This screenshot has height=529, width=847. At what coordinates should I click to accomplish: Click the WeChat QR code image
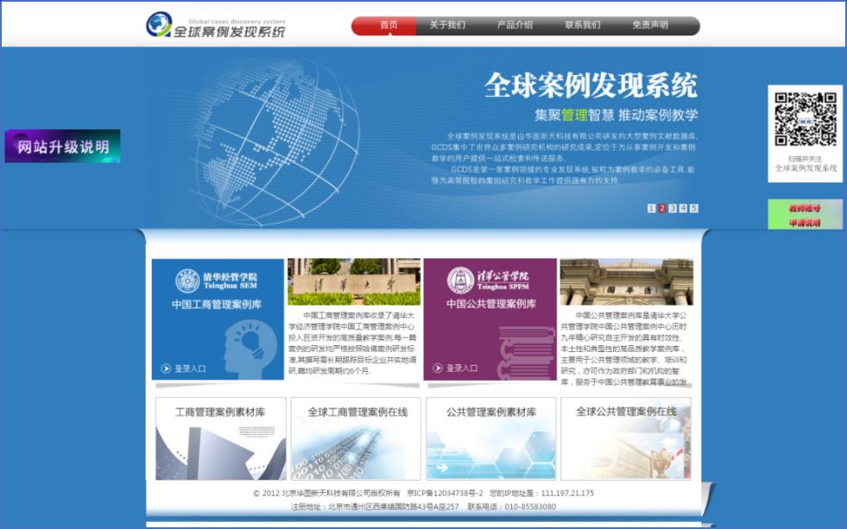(805, 119)
